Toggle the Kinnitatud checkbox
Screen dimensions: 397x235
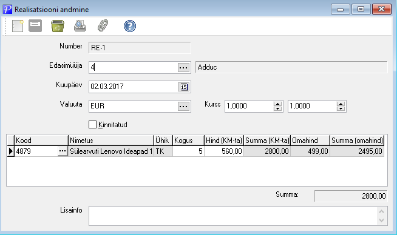pos(93,124)
